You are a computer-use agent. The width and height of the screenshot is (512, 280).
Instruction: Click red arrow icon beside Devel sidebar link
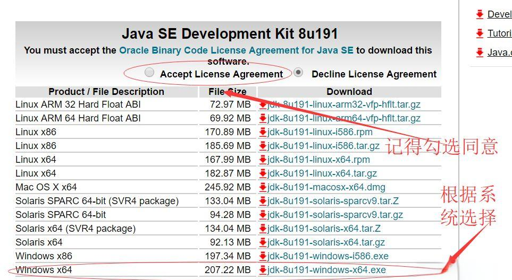tap(480, 14)
